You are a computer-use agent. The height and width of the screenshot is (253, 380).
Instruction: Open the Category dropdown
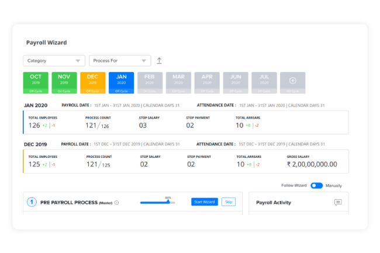[54, 61]
